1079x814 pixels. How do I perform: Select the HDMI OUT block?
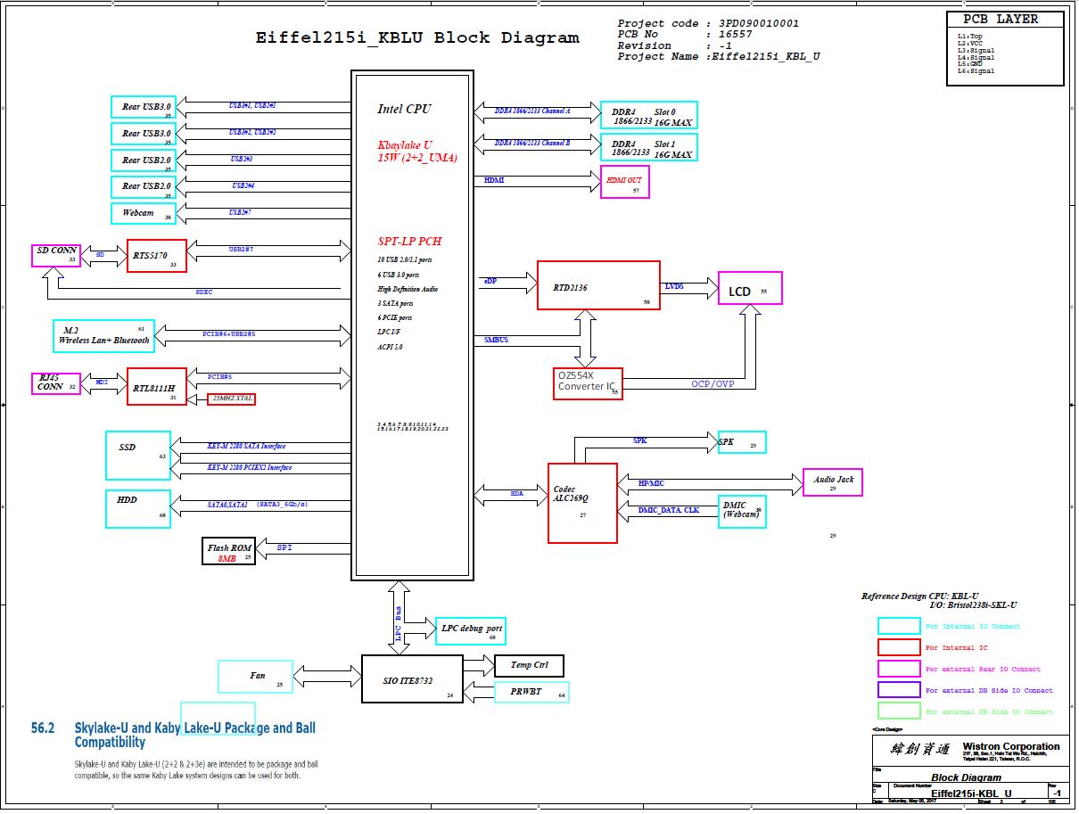(x=624, y=182)
